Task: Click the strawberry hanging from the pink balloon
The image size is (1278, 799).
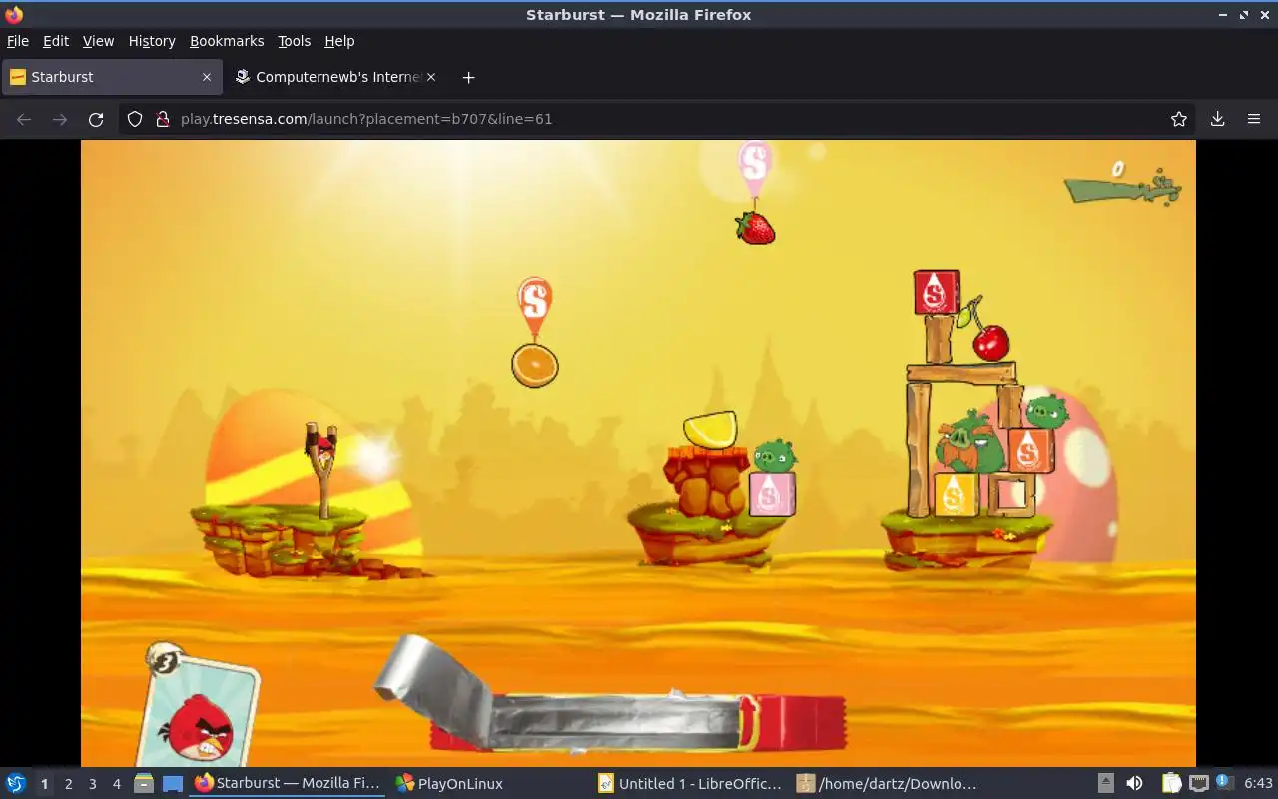Action: (756, 228)
